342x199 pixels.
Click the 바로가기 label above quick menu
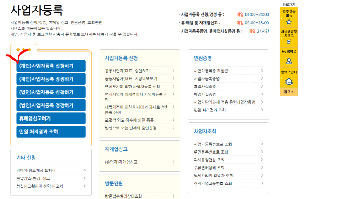pos(289,4)
